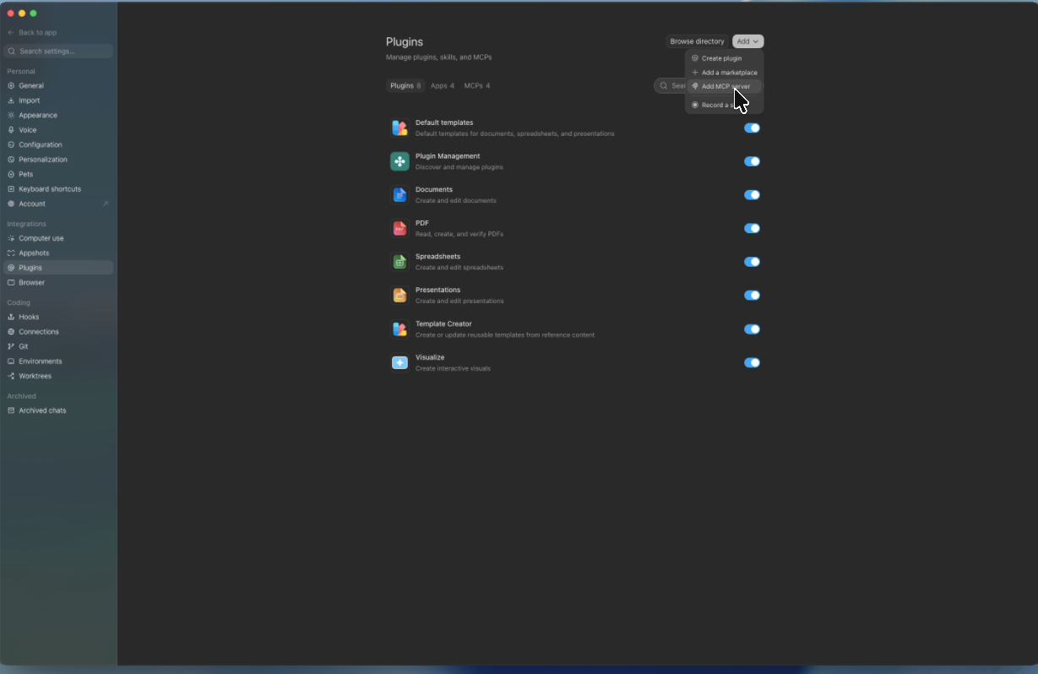Screen dimensions: 1038x674
Task: Click the Browse directory button
Action: click(x=697, y=41)
